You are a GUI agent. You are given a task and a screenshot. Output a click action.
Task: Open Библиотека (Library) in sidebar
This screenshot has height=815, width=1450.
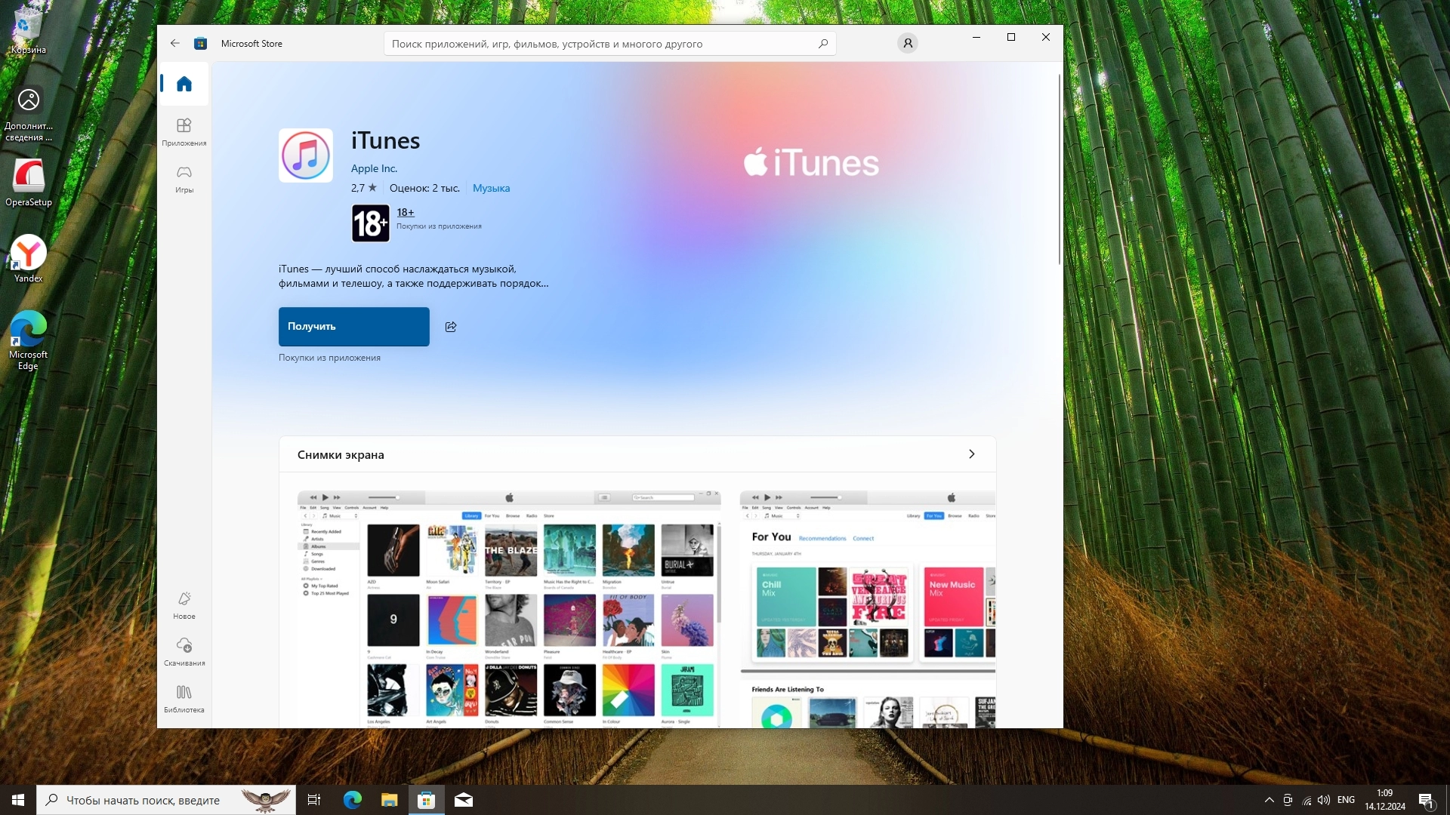pyautogui.click(x=184, y=699)
